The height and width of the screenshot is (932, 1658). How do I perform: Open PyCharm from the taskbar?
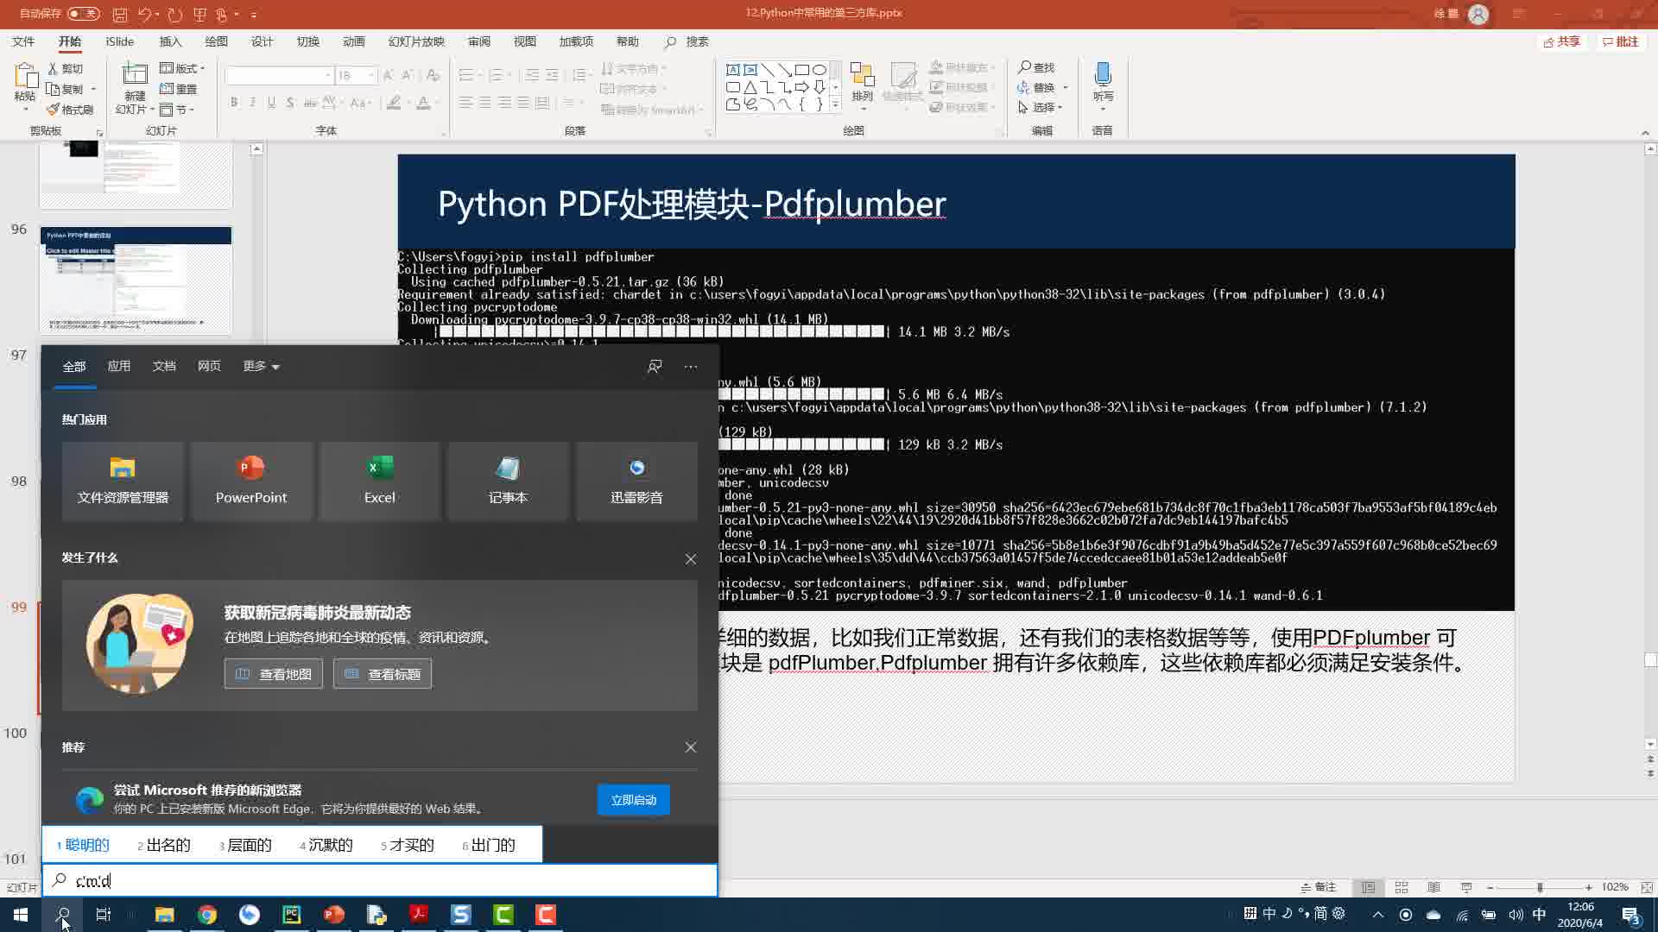[x=292, y=915]
